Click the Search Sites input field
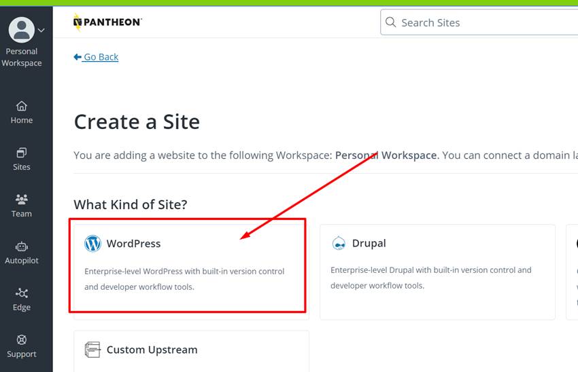This screenshot has height=372, width=578. (483, 22)
